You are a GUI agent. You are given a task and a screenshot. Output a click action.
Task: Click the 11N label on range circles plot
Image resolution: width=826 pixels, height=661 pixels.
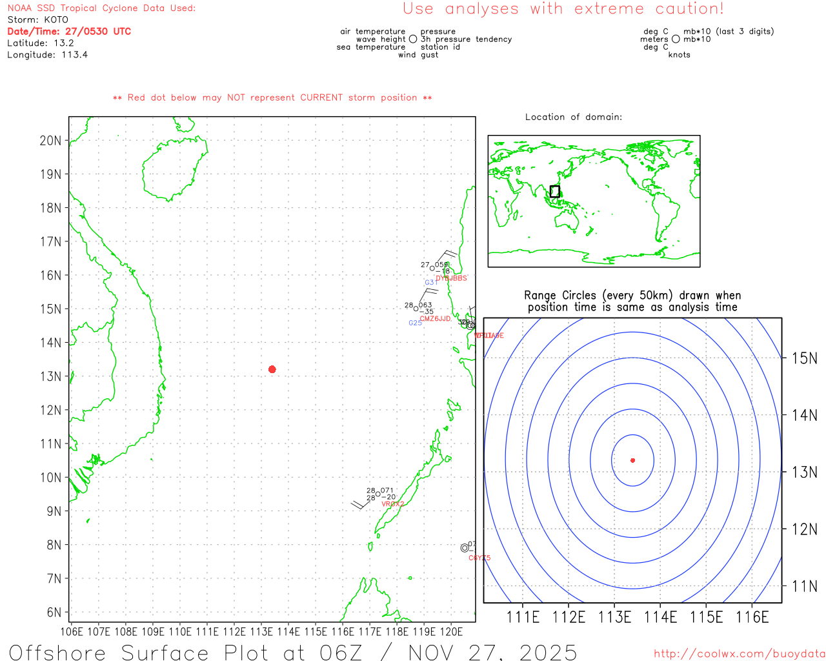click(x=805, y=586)
